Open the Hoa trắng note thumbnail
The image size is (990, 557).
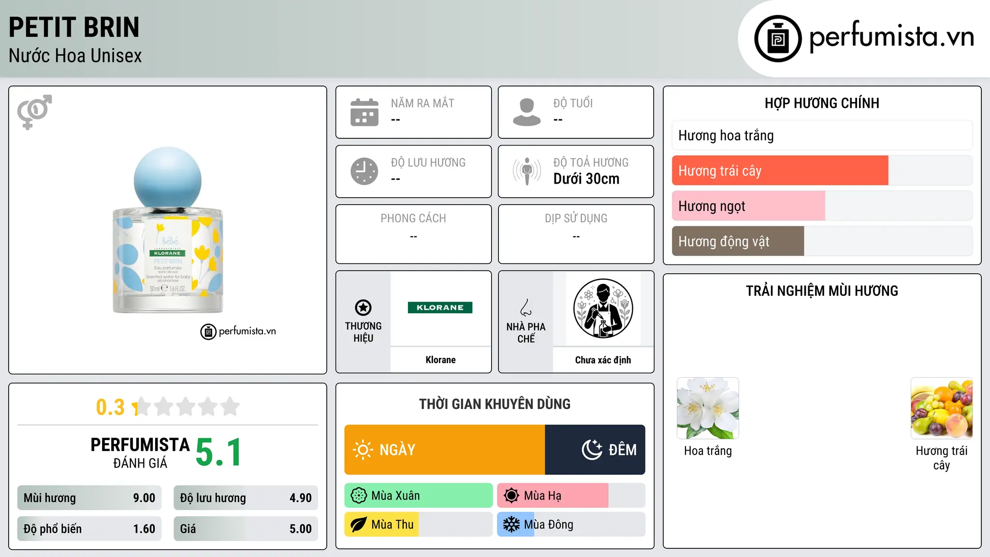[708, 408]
